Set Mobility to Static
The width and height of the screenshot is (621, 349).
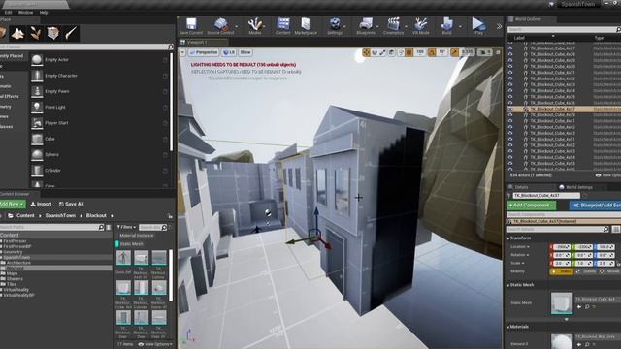[x=562, y=271]
